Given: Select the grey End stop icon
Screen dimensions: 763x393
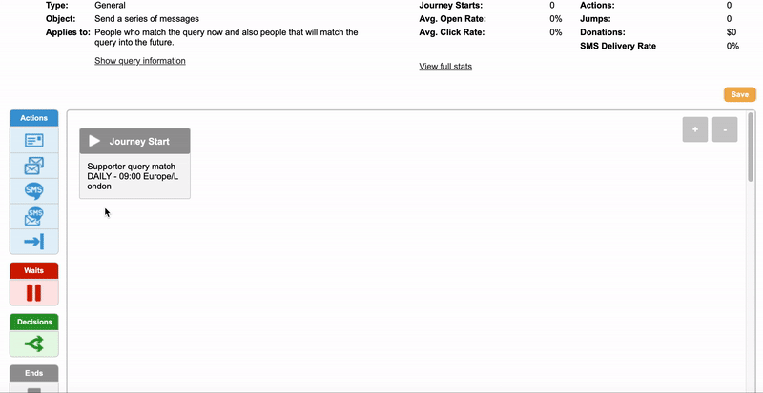Looking at the screenshot, I should click(x=33, y=388).
